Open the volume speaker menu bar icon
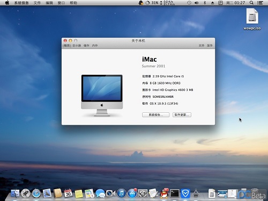 coord(197,3)
